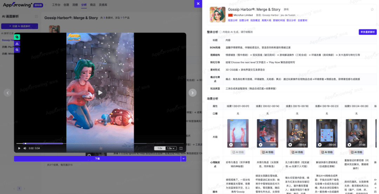Click the AppGrowing logo
Screen dimensions: 379x194
pos(18,5)
